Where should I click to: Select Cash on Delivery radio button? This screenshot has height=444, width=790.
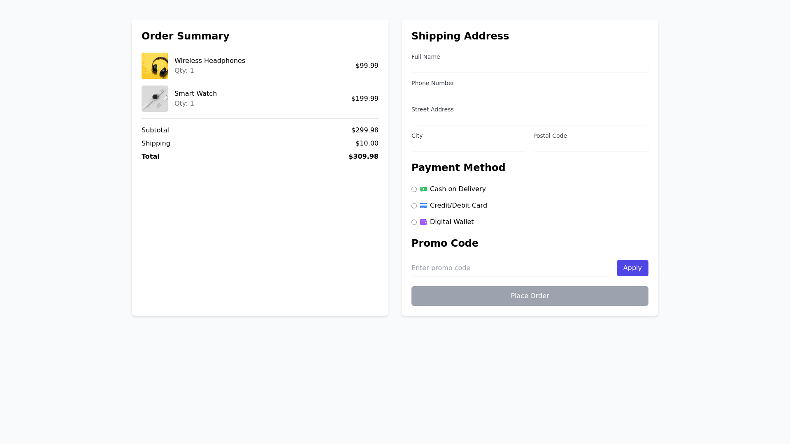click(x=414, y=190)
